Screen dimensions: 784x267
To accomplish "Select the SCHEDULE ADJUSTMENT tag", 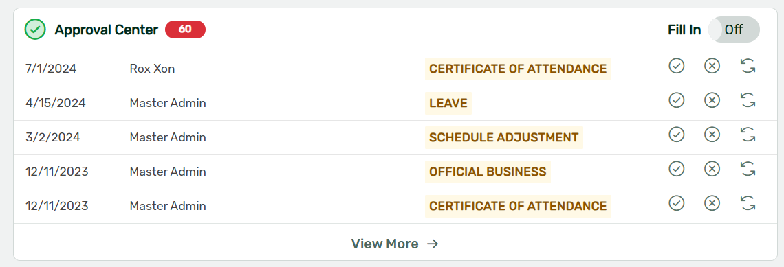I will coord(503,137).
